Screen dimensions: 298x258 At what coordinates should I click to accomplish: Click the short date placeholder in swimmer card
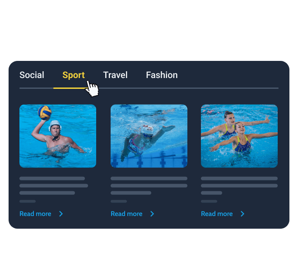[x=119, y=201]
